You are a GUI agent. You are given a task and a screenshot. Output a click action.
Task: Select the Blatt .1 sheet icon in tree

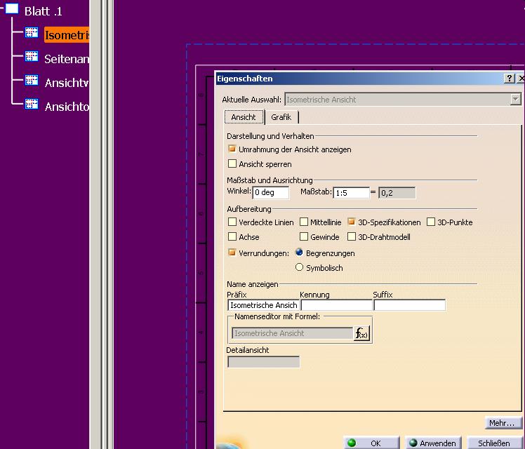(12, 9)
